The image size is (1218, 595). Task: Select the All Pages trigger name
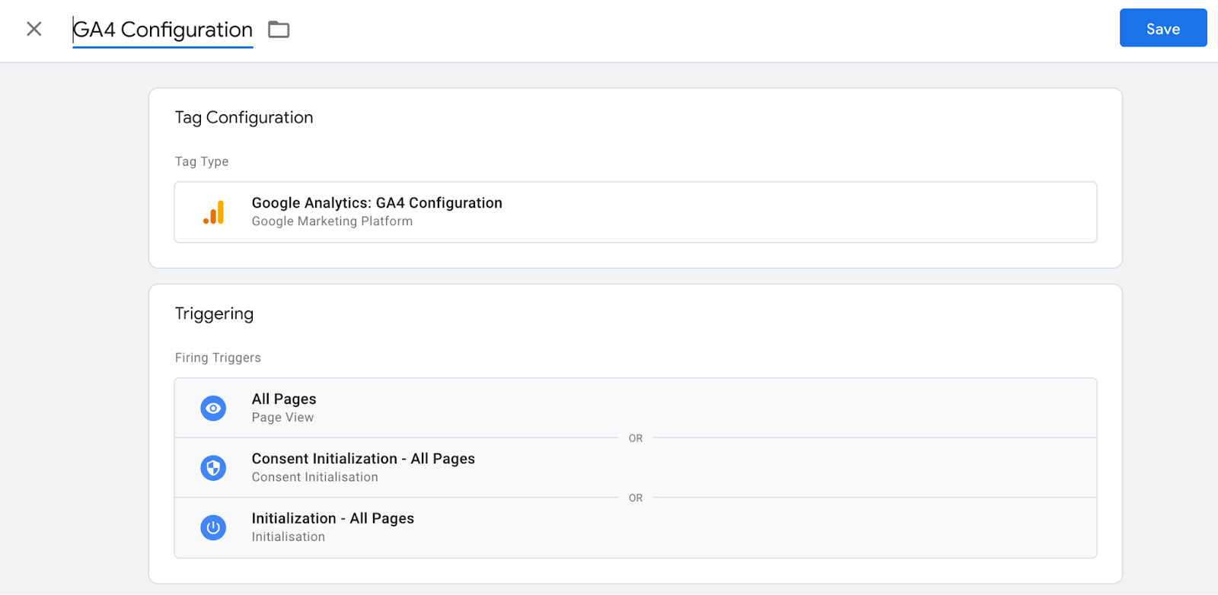[x=284, y=399]
